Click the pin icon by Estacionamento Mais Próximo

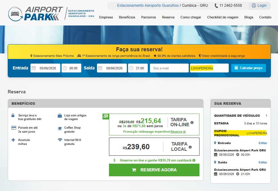point(31,56)
